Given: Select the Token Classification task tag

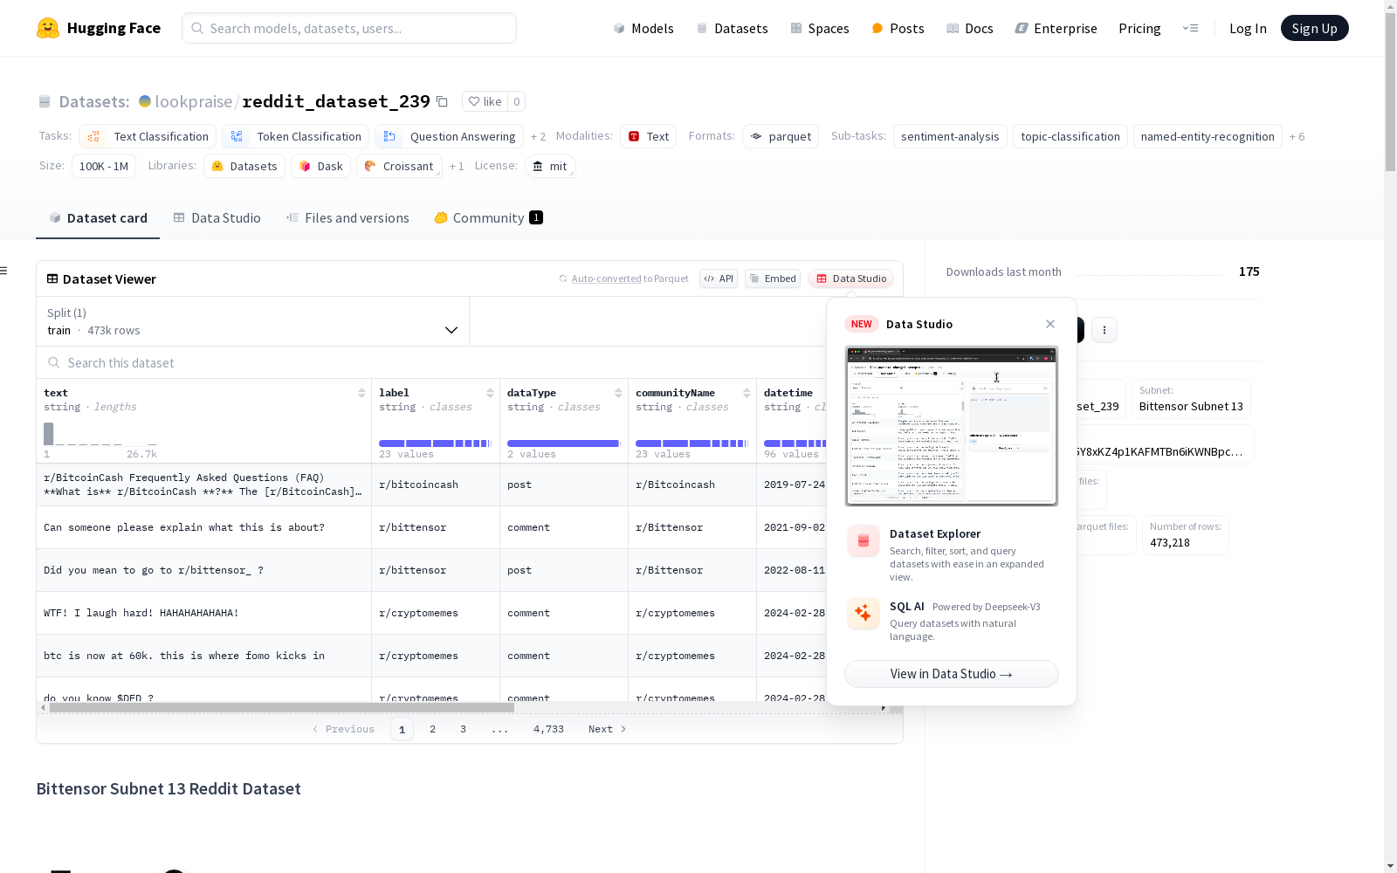Looking at the screenshot, I should 295,136.
